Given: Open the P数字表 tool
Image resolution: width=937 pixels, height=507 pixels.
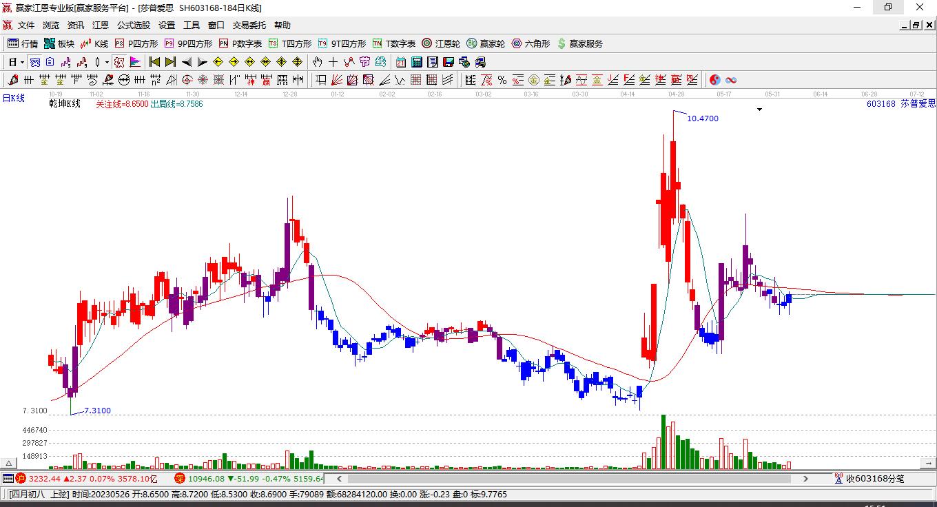Looking at the screenshot, I should pos(240,43).
